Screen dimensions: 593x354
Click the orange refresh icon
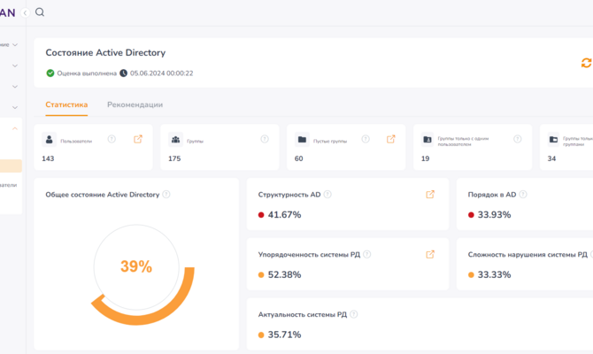(585, 63)
